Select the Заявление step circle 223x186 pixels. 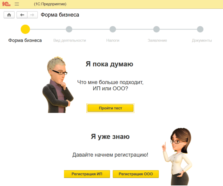pos(157,29)
